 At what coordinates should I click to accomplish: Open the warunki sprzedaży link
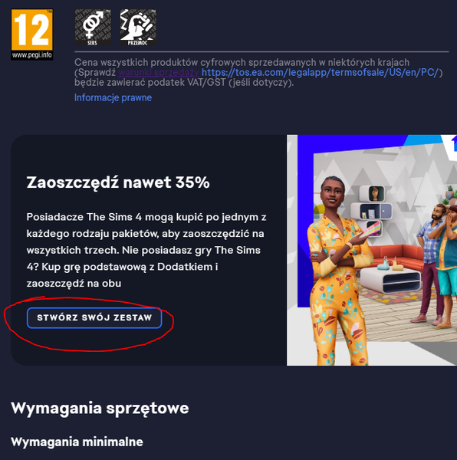point(159,73)
